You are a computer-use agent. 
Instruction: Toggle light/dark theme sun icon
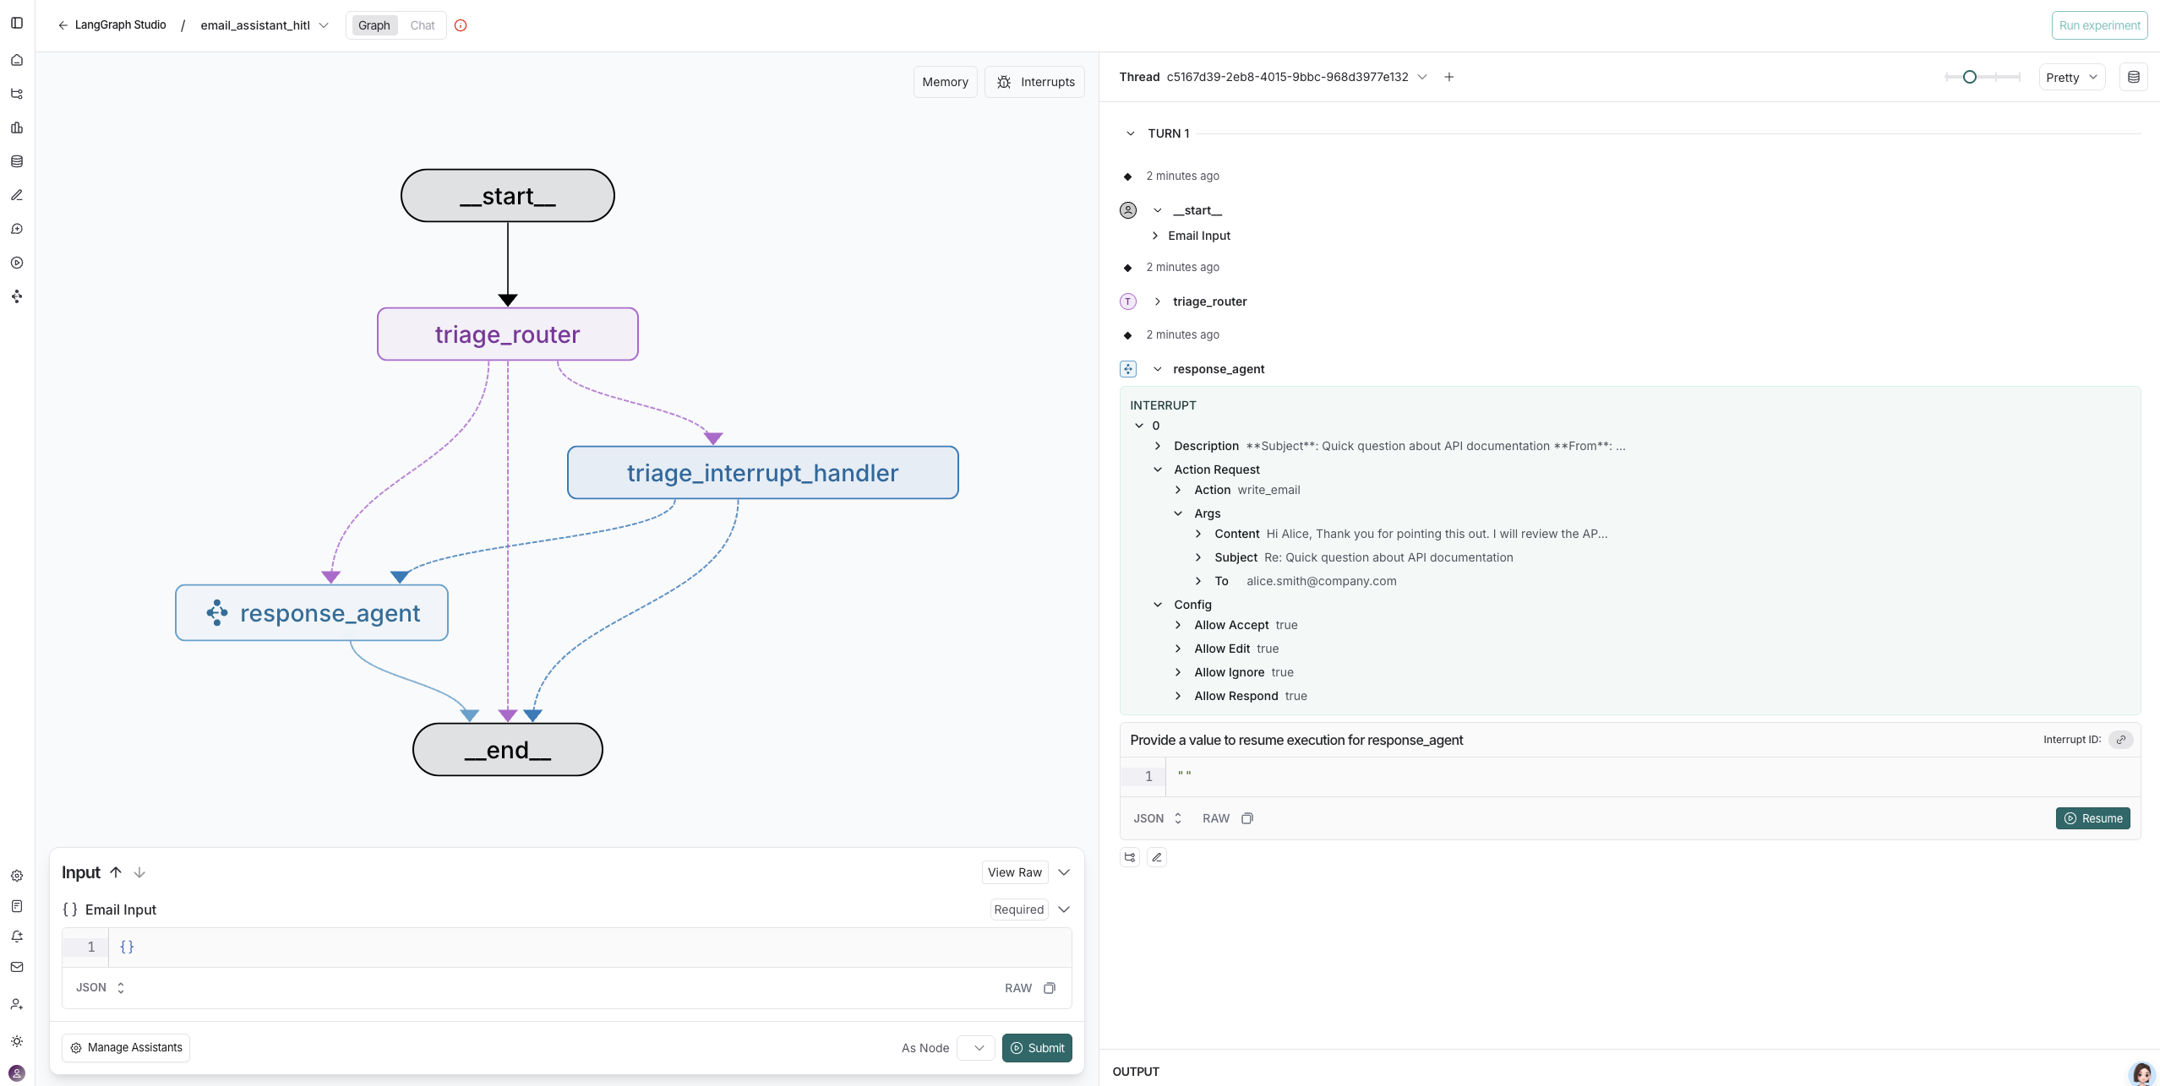click(x=17, y=1041)
